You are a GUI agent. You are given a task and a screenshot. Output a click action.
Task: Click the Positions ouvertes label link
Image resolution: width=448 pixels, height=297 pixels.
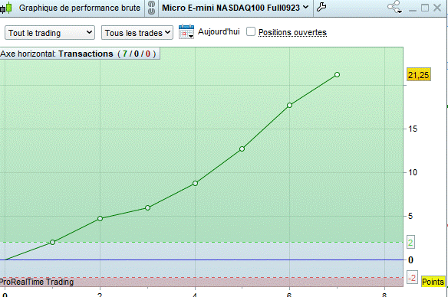[x=292, y=32]
